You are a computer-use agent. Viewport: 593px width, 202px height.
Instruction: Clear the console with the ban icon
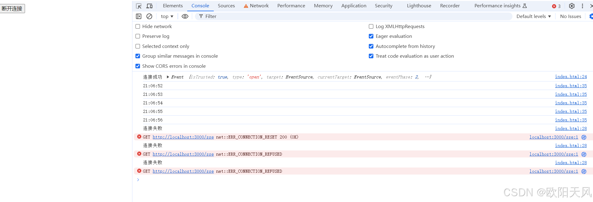pos(149,16)
